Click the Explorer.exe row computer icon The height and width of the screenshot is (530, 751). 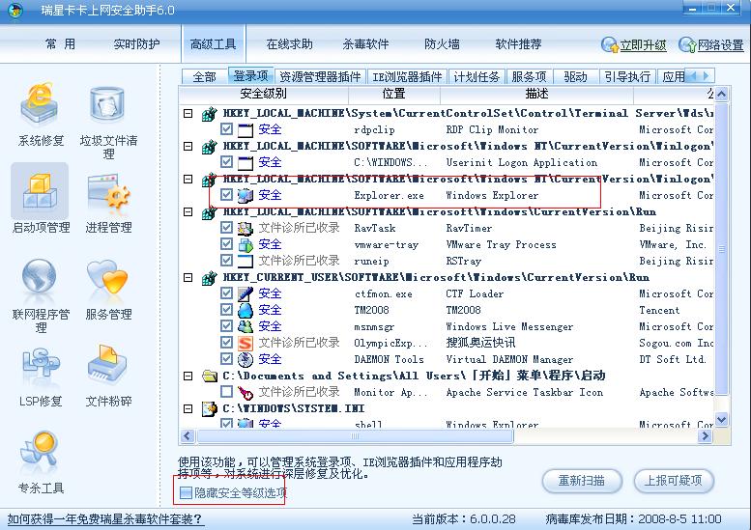[246, 195]
